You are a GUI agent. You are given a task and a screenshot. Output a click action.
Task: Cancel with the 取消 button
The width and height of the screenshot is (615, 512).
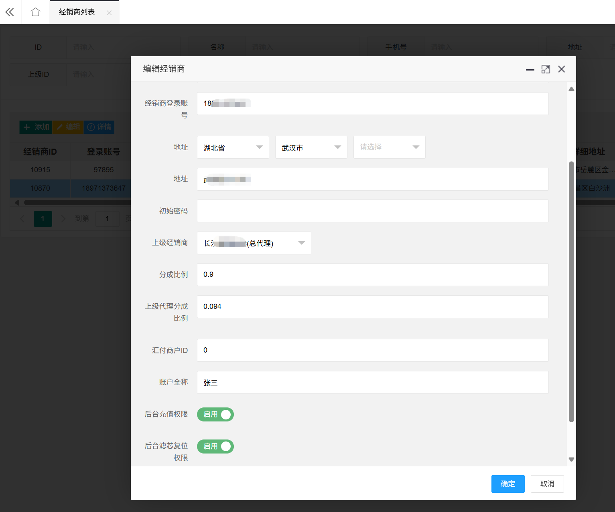coord(547,484)
